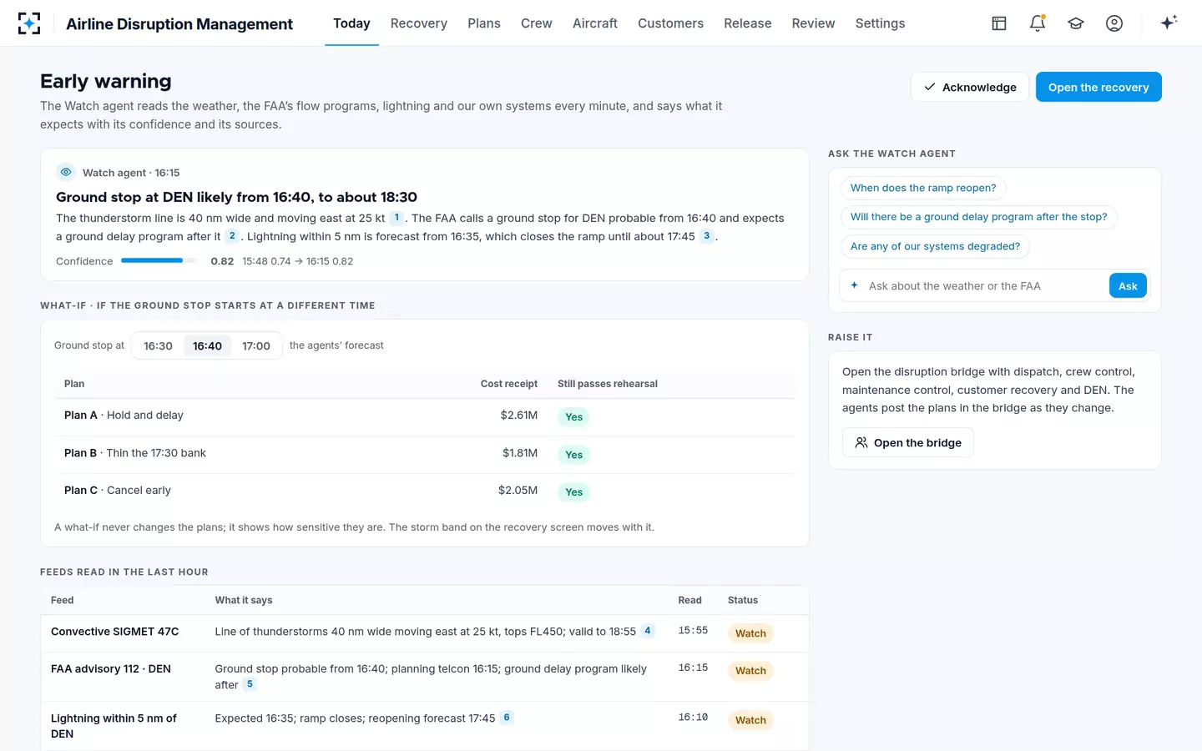The image size is (1202, 751).
Task: Click the Watch agent eye icon
Action: click(66, 172)
